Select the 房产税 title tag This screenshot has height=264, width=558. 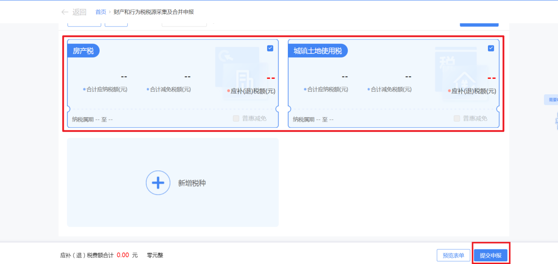tap(83, 51)
